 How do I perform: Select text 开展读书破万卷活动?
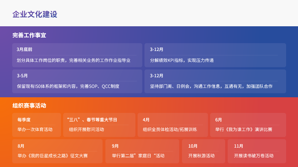(x=254, y=156)
